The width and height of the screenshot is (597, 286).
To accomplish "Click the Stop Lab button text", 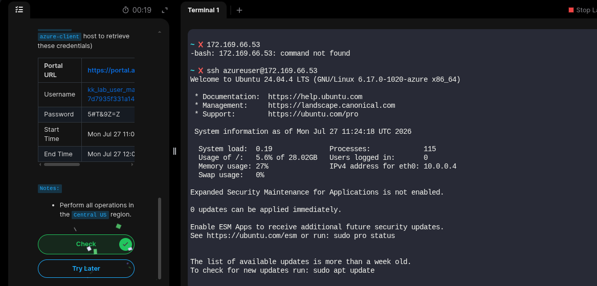I will click(586, 10).
